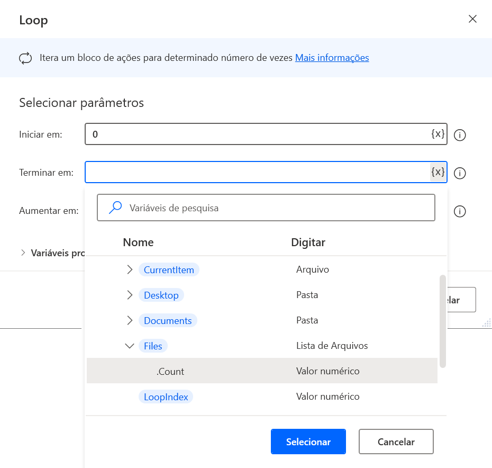Click the Cancelar button
Viewport: 492px width, 468px height.
[x=396, y=441]
